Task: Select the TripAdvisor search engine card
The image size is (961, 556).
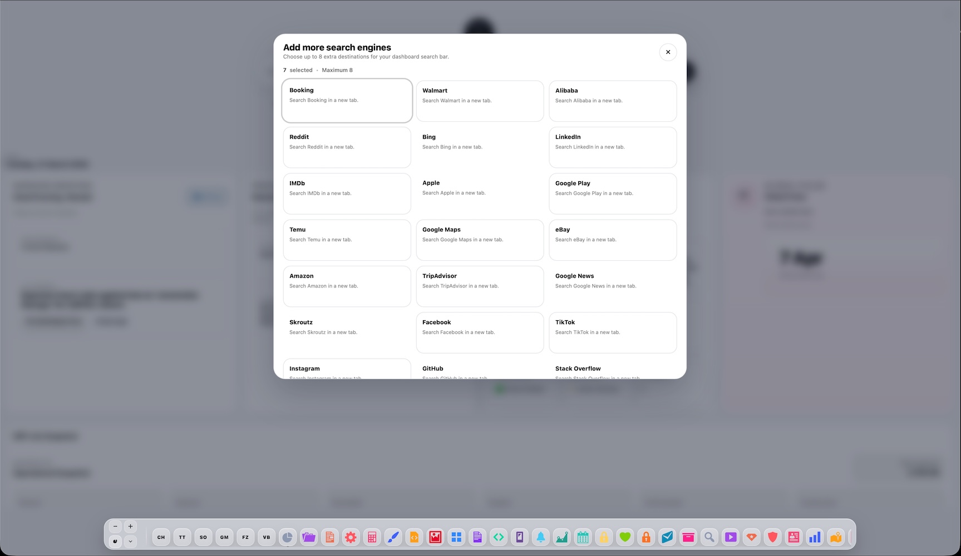Action: pyautogui.click(x=480, y=286)
